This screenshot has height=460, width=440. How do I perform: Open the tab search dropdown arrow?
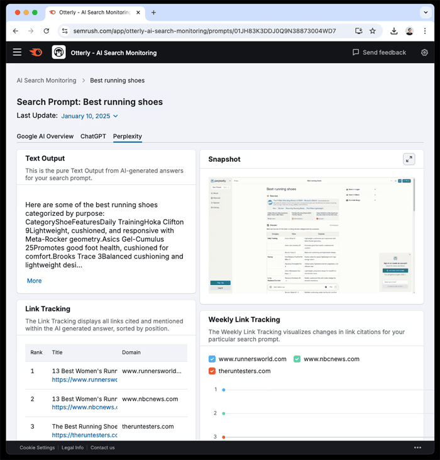pos(426,13)
